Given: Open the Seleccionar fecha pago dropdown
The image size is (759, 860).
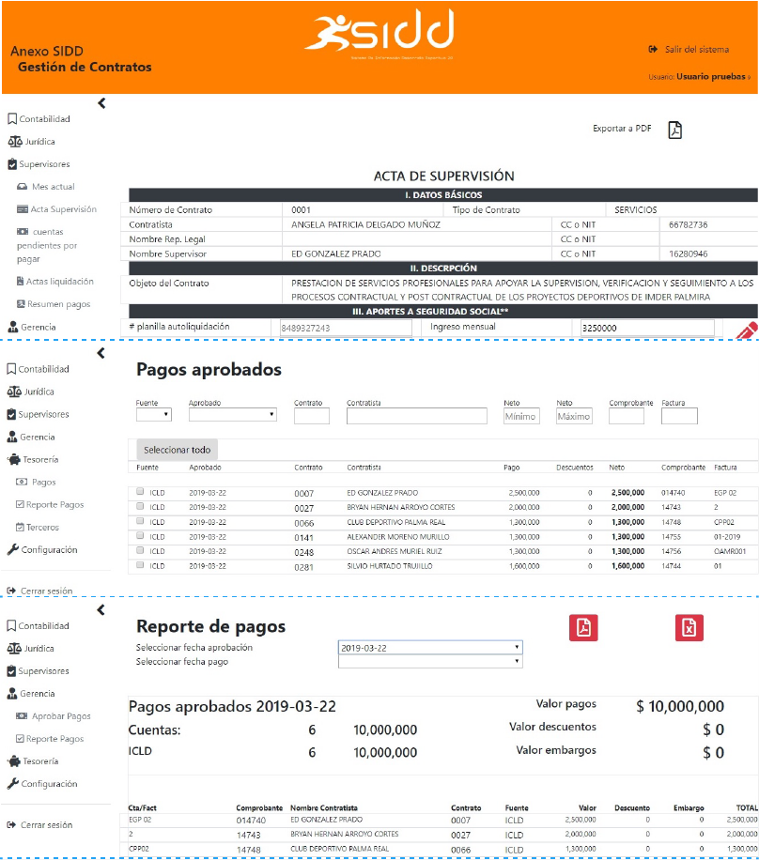Looking at the screenshot, I should click(x=430, y=662).
